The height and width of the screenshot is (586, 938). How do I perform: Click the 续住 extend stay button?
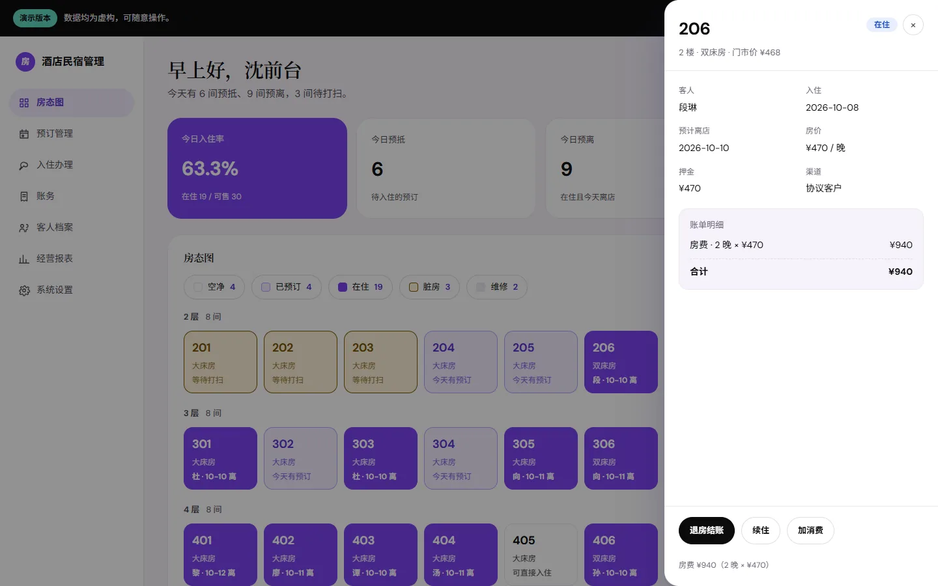tap(761, 531)
